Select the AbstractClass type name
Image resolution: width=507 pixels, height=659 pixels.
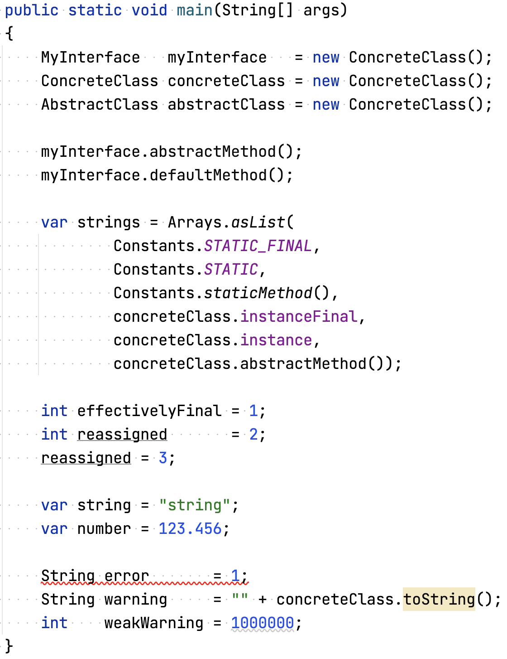click(x=99, y=105)
